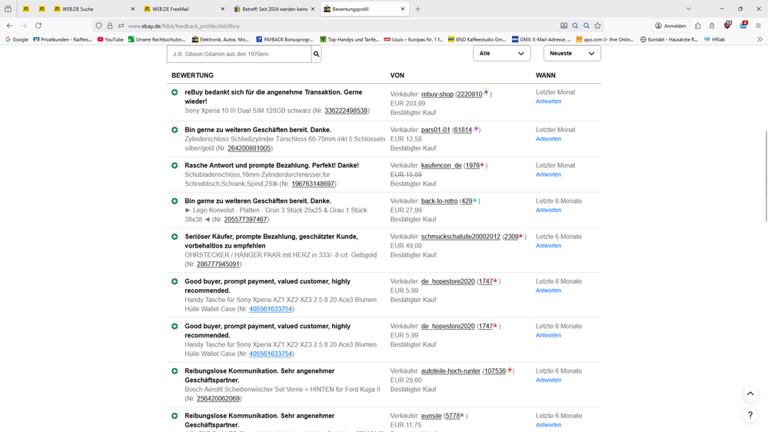Click the feedback search input field
This screenshot has width=768, height=432.
[x=239, y=54]
